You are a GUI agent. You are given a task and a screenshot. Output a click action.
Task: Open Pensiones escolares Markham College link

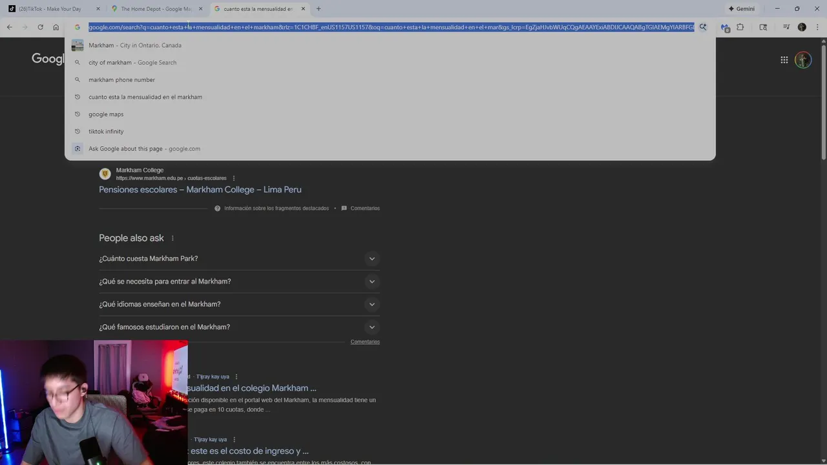[200, 189]
